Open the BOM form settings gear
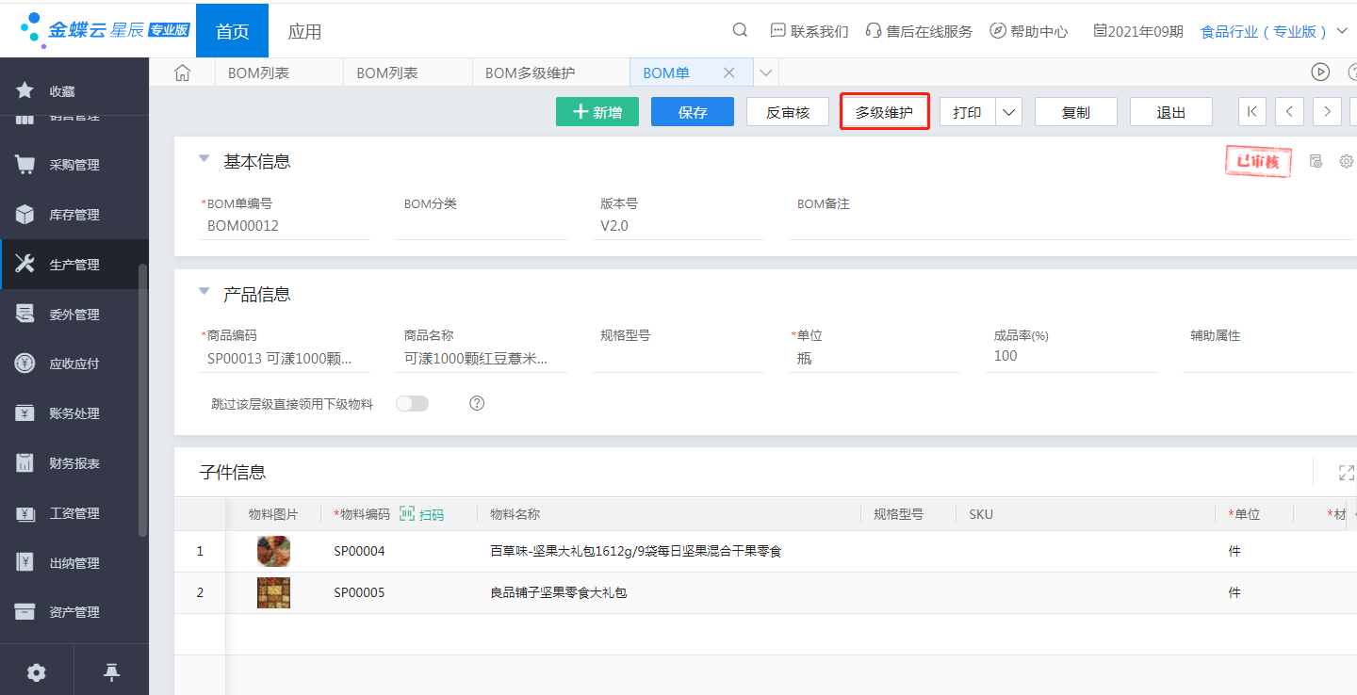1357x695 pixels. [1346, 161]
